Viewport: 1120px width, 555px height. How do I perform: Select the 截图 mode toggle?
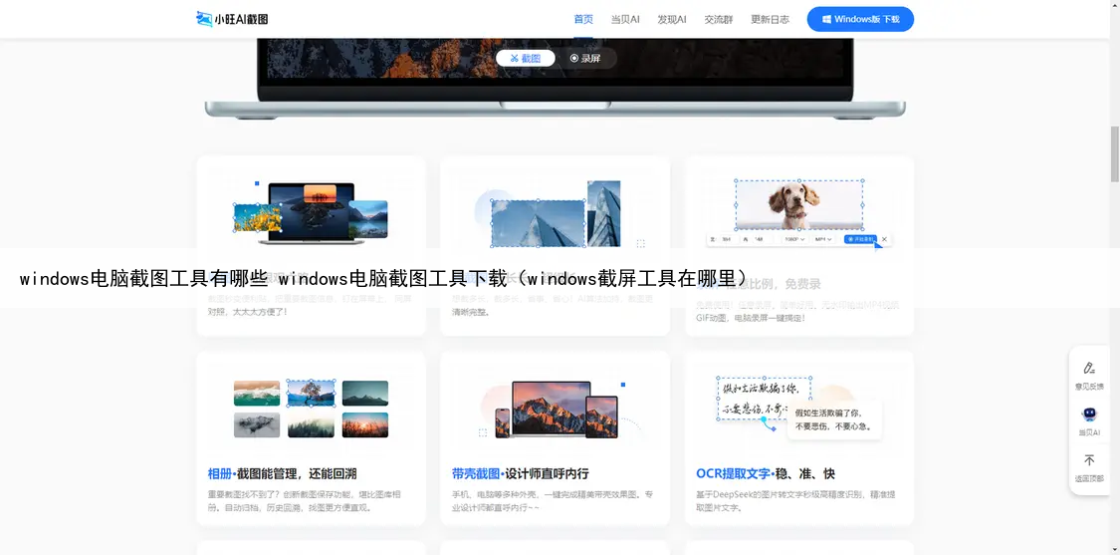tap(526, 59)
